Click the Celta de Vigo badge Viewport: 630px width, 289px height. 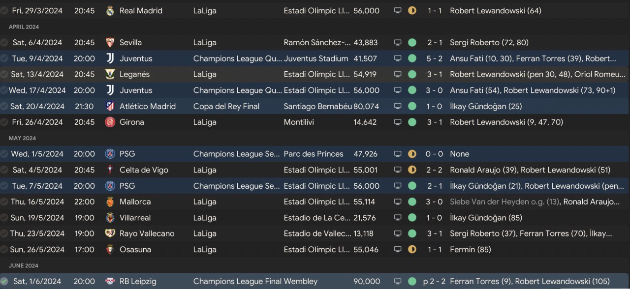[x=110, y=170]
